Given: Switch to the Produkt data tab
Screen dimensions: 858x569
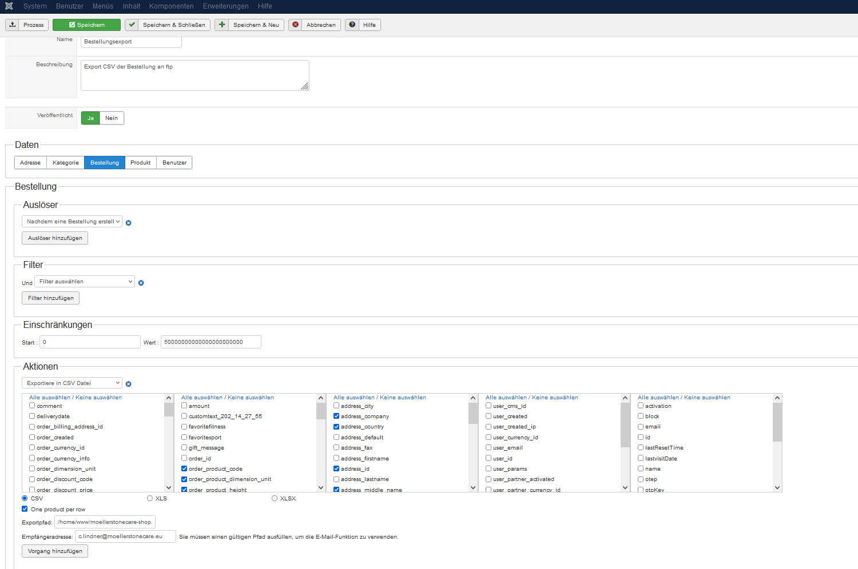Looking at the screenshot, I should pos(140,163).
